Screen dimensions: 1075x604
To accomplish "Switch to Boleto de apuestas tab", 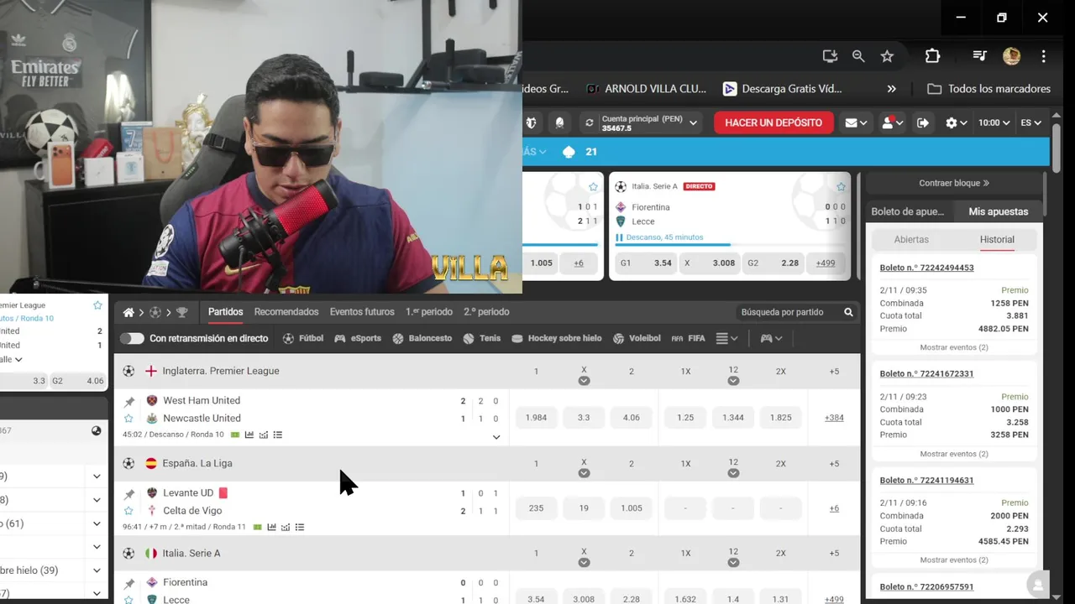I will point(908,211).
